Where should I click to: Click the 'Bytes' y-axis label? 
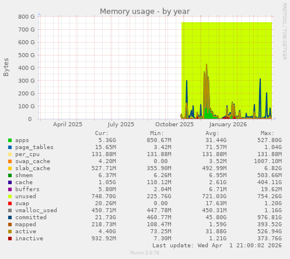pyautogui.click(x=6, y=67)
